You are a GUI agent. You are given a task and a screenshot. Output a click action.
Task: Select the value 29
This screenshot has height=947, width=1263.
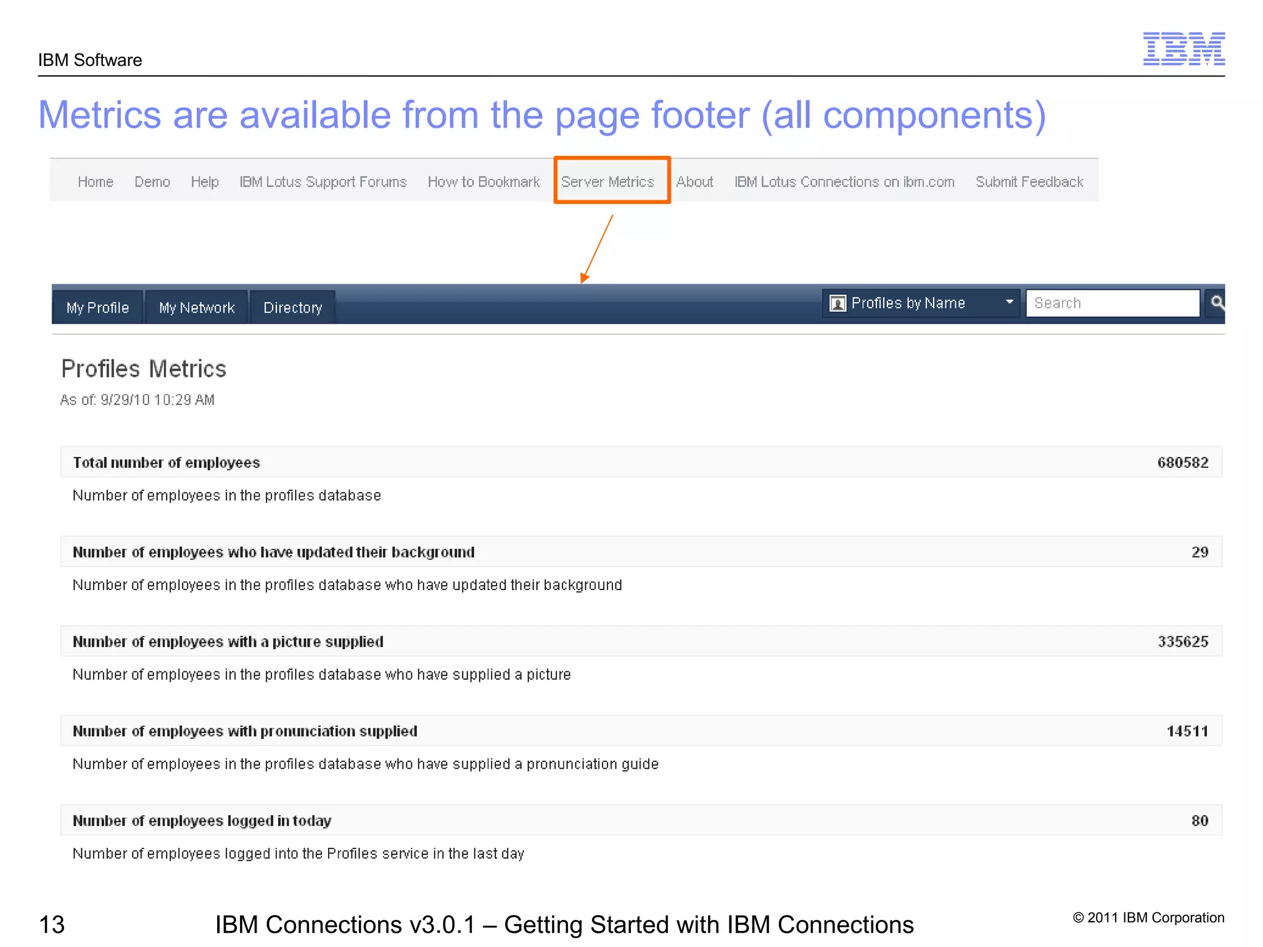click(x=1199, y=552)
